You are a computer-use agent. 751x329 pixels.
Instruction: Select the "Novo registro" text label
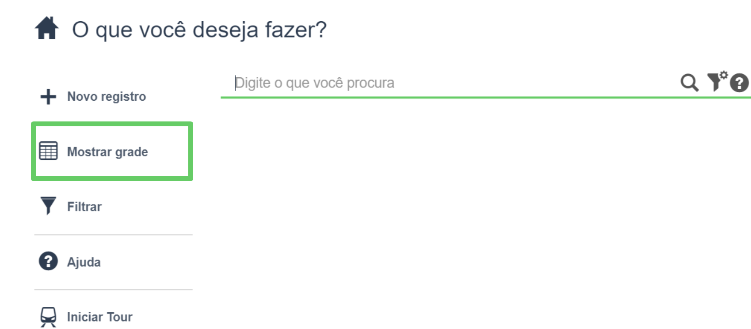[x=107, y=97]
